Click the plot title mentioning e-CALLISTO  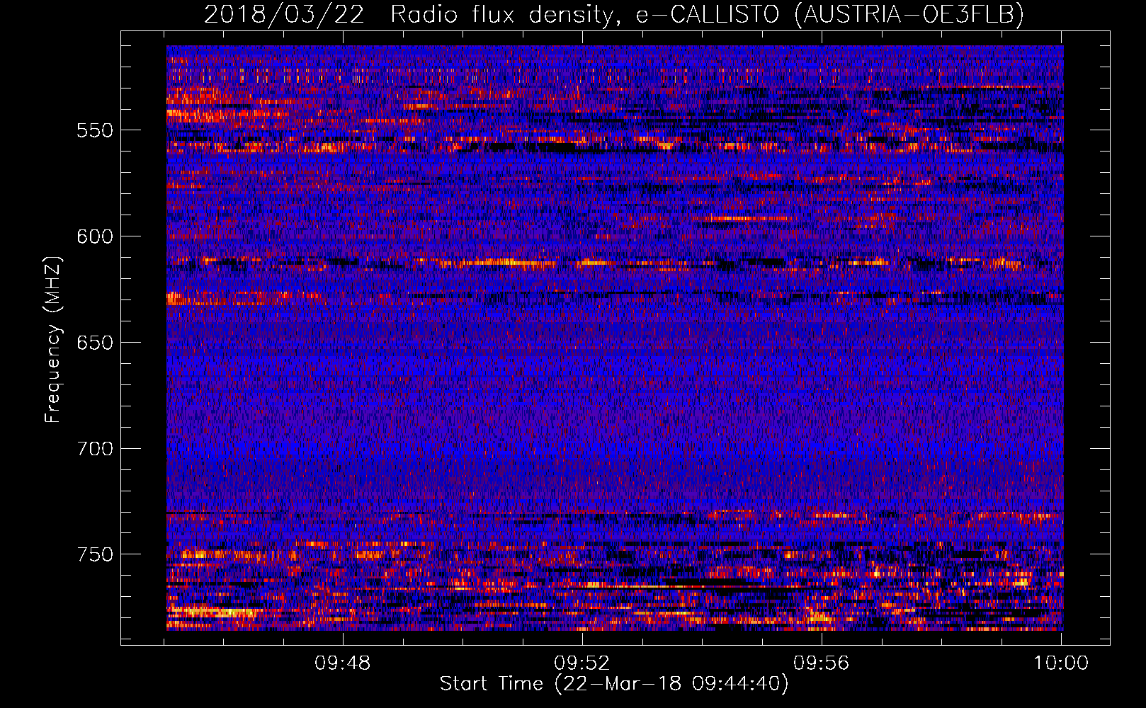[614, 14]
